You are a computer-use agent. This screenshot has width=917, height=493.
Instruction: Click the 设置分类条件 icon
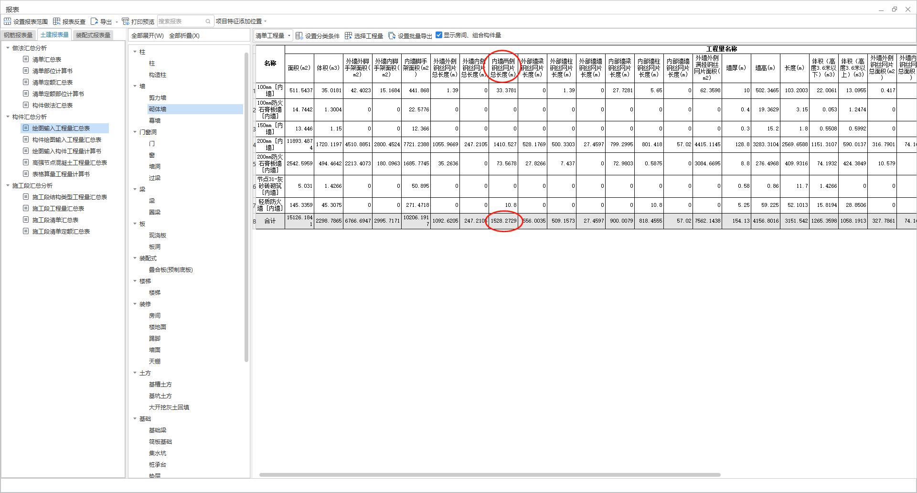point(299,36)
